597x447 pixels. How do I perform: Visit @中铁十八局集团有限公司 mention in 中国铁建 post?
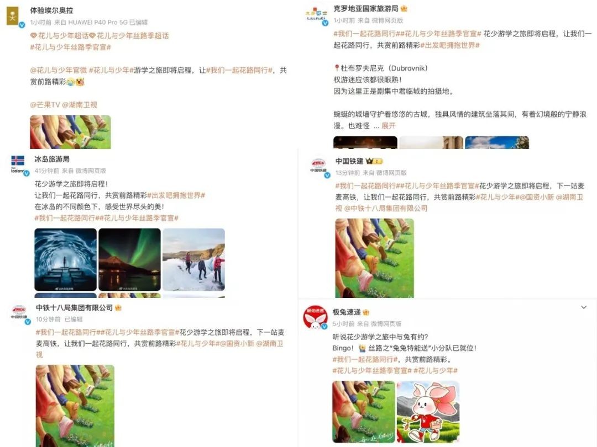pyautogui.click(x=386, y=208)
